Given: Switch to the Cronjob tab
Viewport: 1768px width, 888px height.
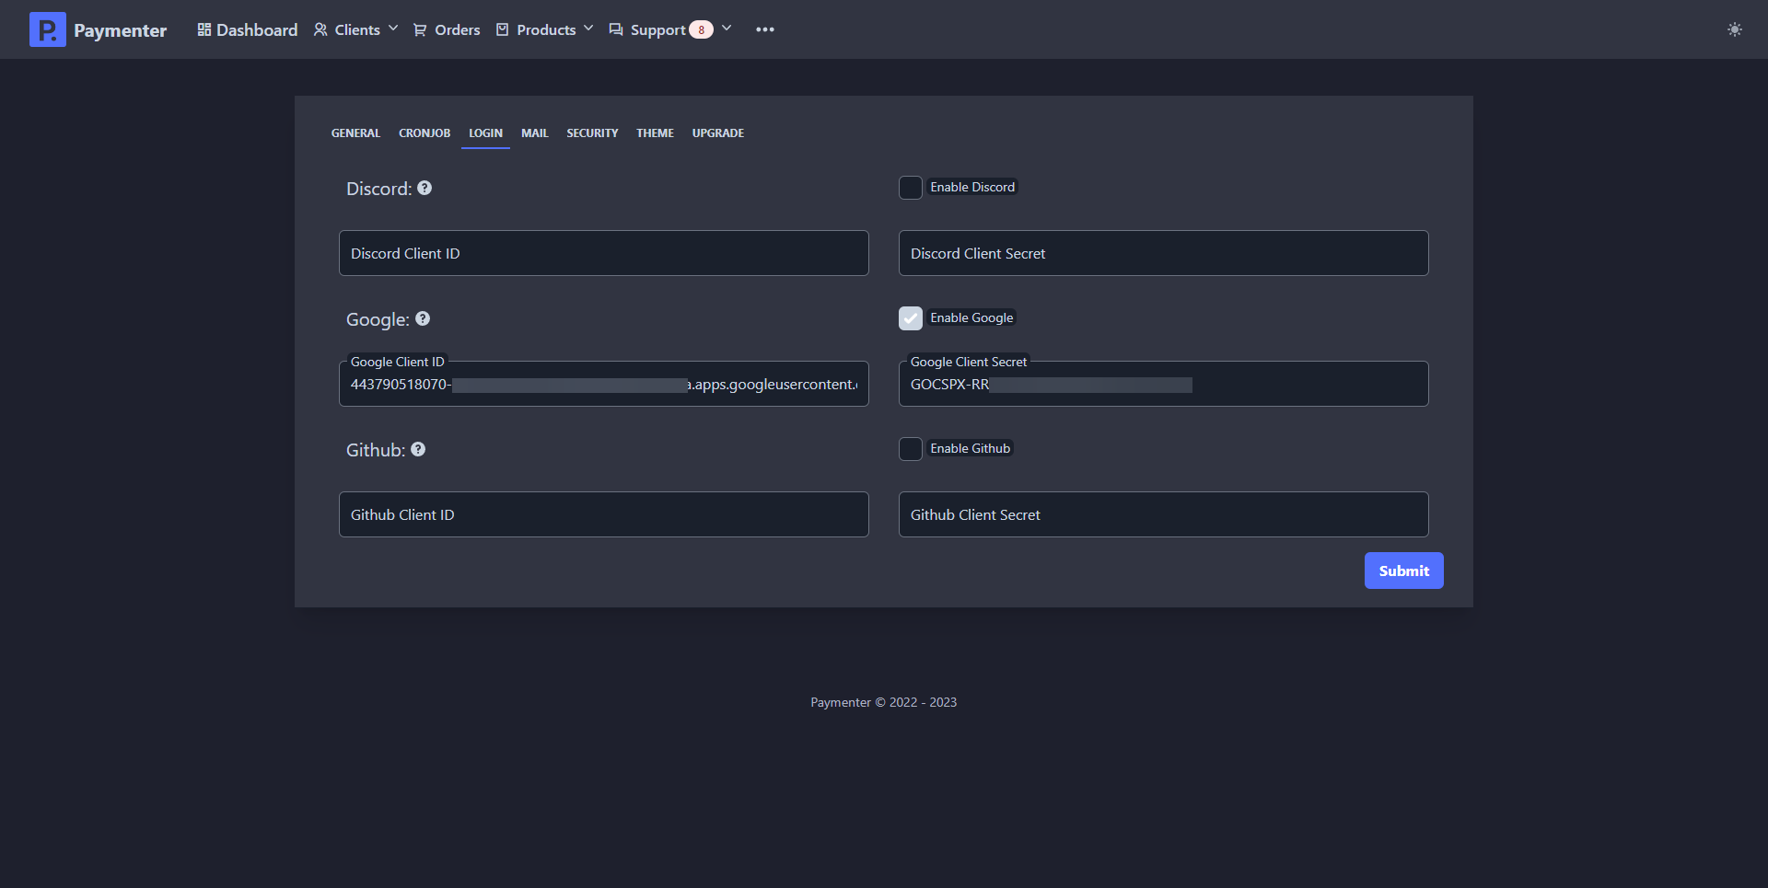Looking at the screenshot, I should coord(425,133).
